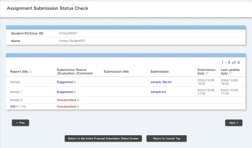Go to next student with Next
This screenshot has width=252, height=148.
pyautogui.click(x=233, y=123)
